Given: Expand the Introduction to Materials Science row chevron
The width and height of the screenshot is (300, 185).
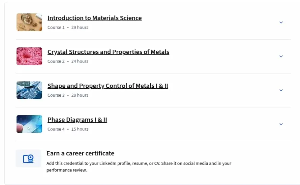Looking at the screenshot, I should tap(281, 22).
